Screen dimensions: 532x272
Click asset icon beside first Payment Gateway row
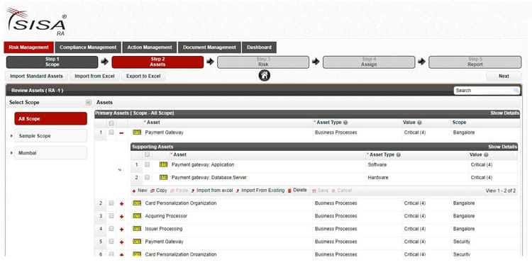point(137,132)
